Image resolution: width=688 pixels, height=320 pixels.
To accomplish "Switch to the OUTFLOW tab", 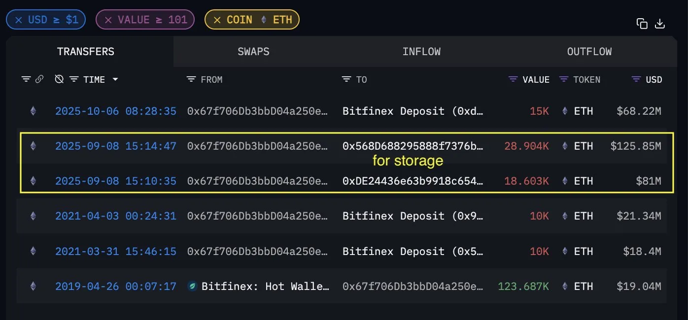I will 589,52.
